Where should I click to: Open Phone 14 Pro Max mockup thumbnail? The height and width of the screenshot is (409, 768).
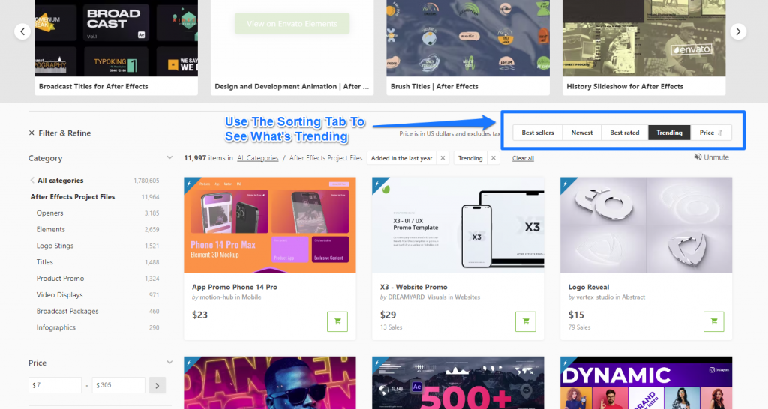coord(270,225)
